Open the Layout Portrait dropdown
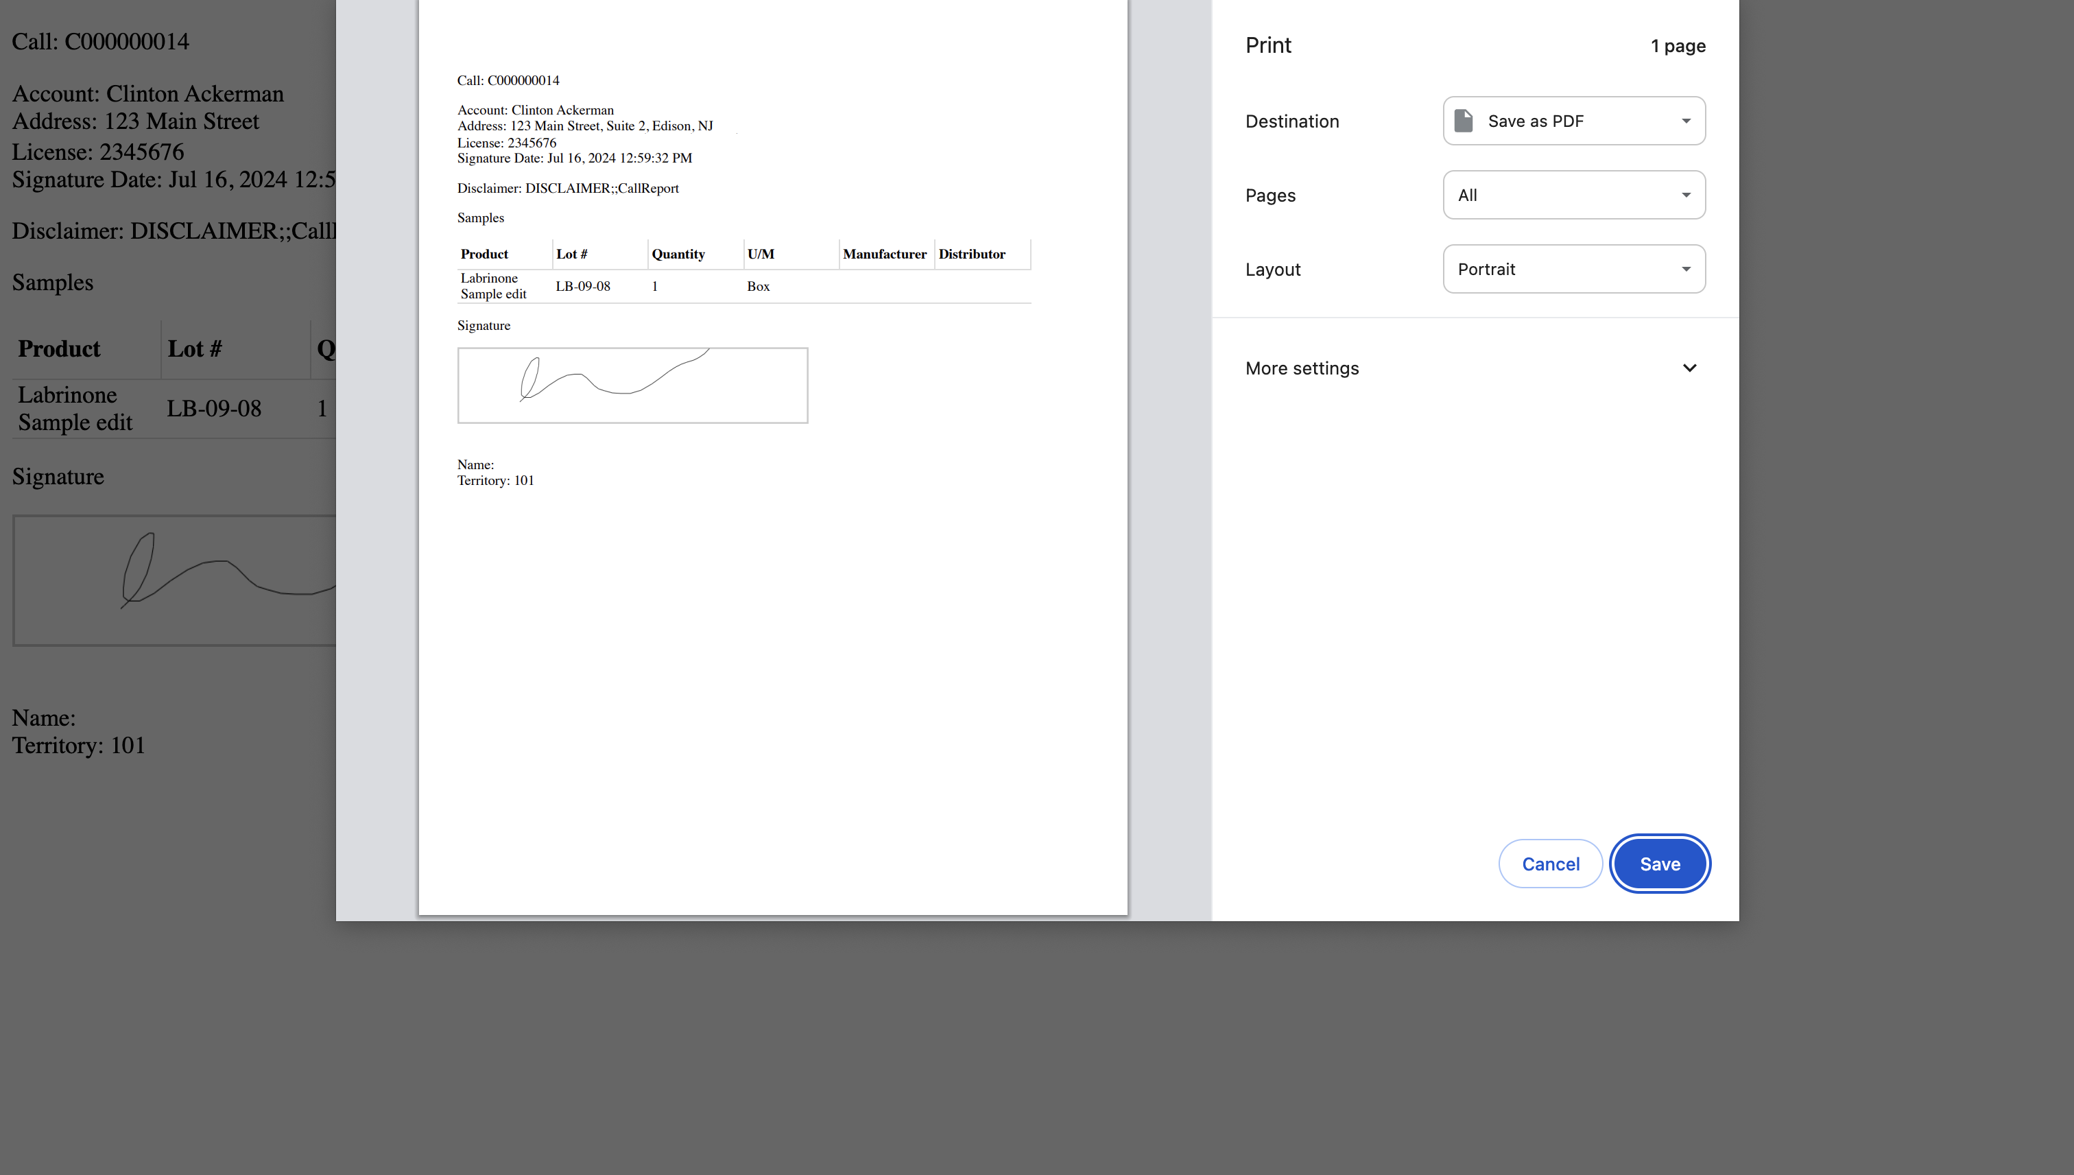Screen dimensions: 2074x1175 click(x=1573, y=270)
